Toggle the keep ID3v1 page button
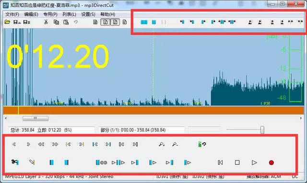 tap(106, 22)
